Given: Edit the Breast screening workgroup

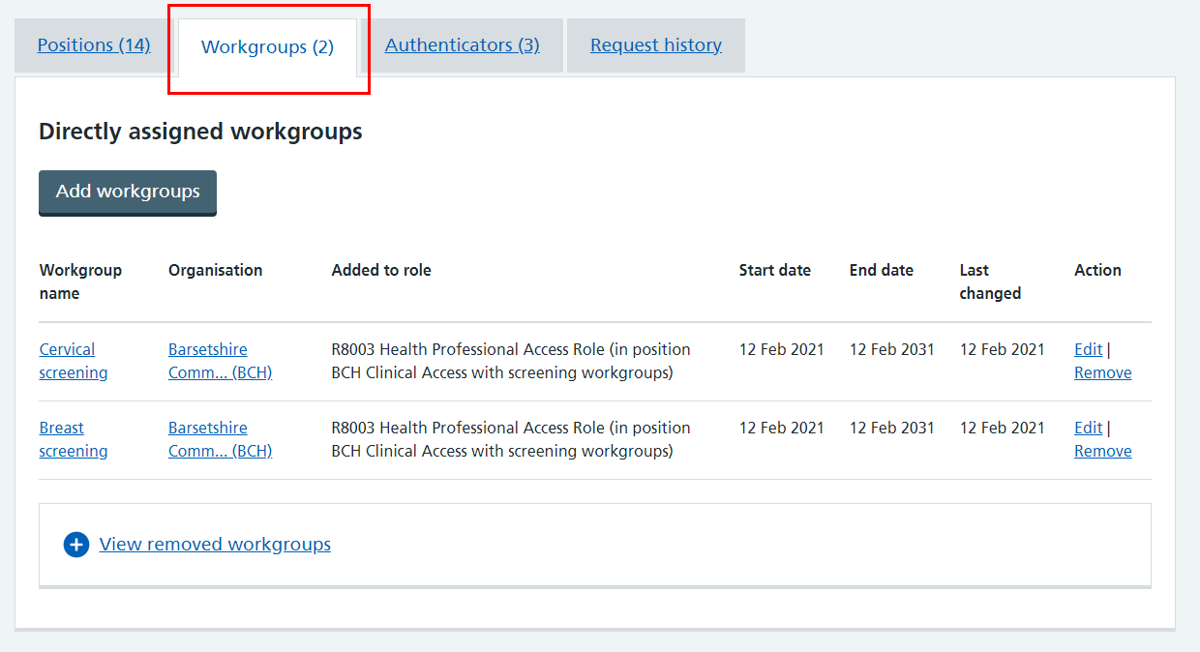Looking at the screenshot, I should 1088,428.
